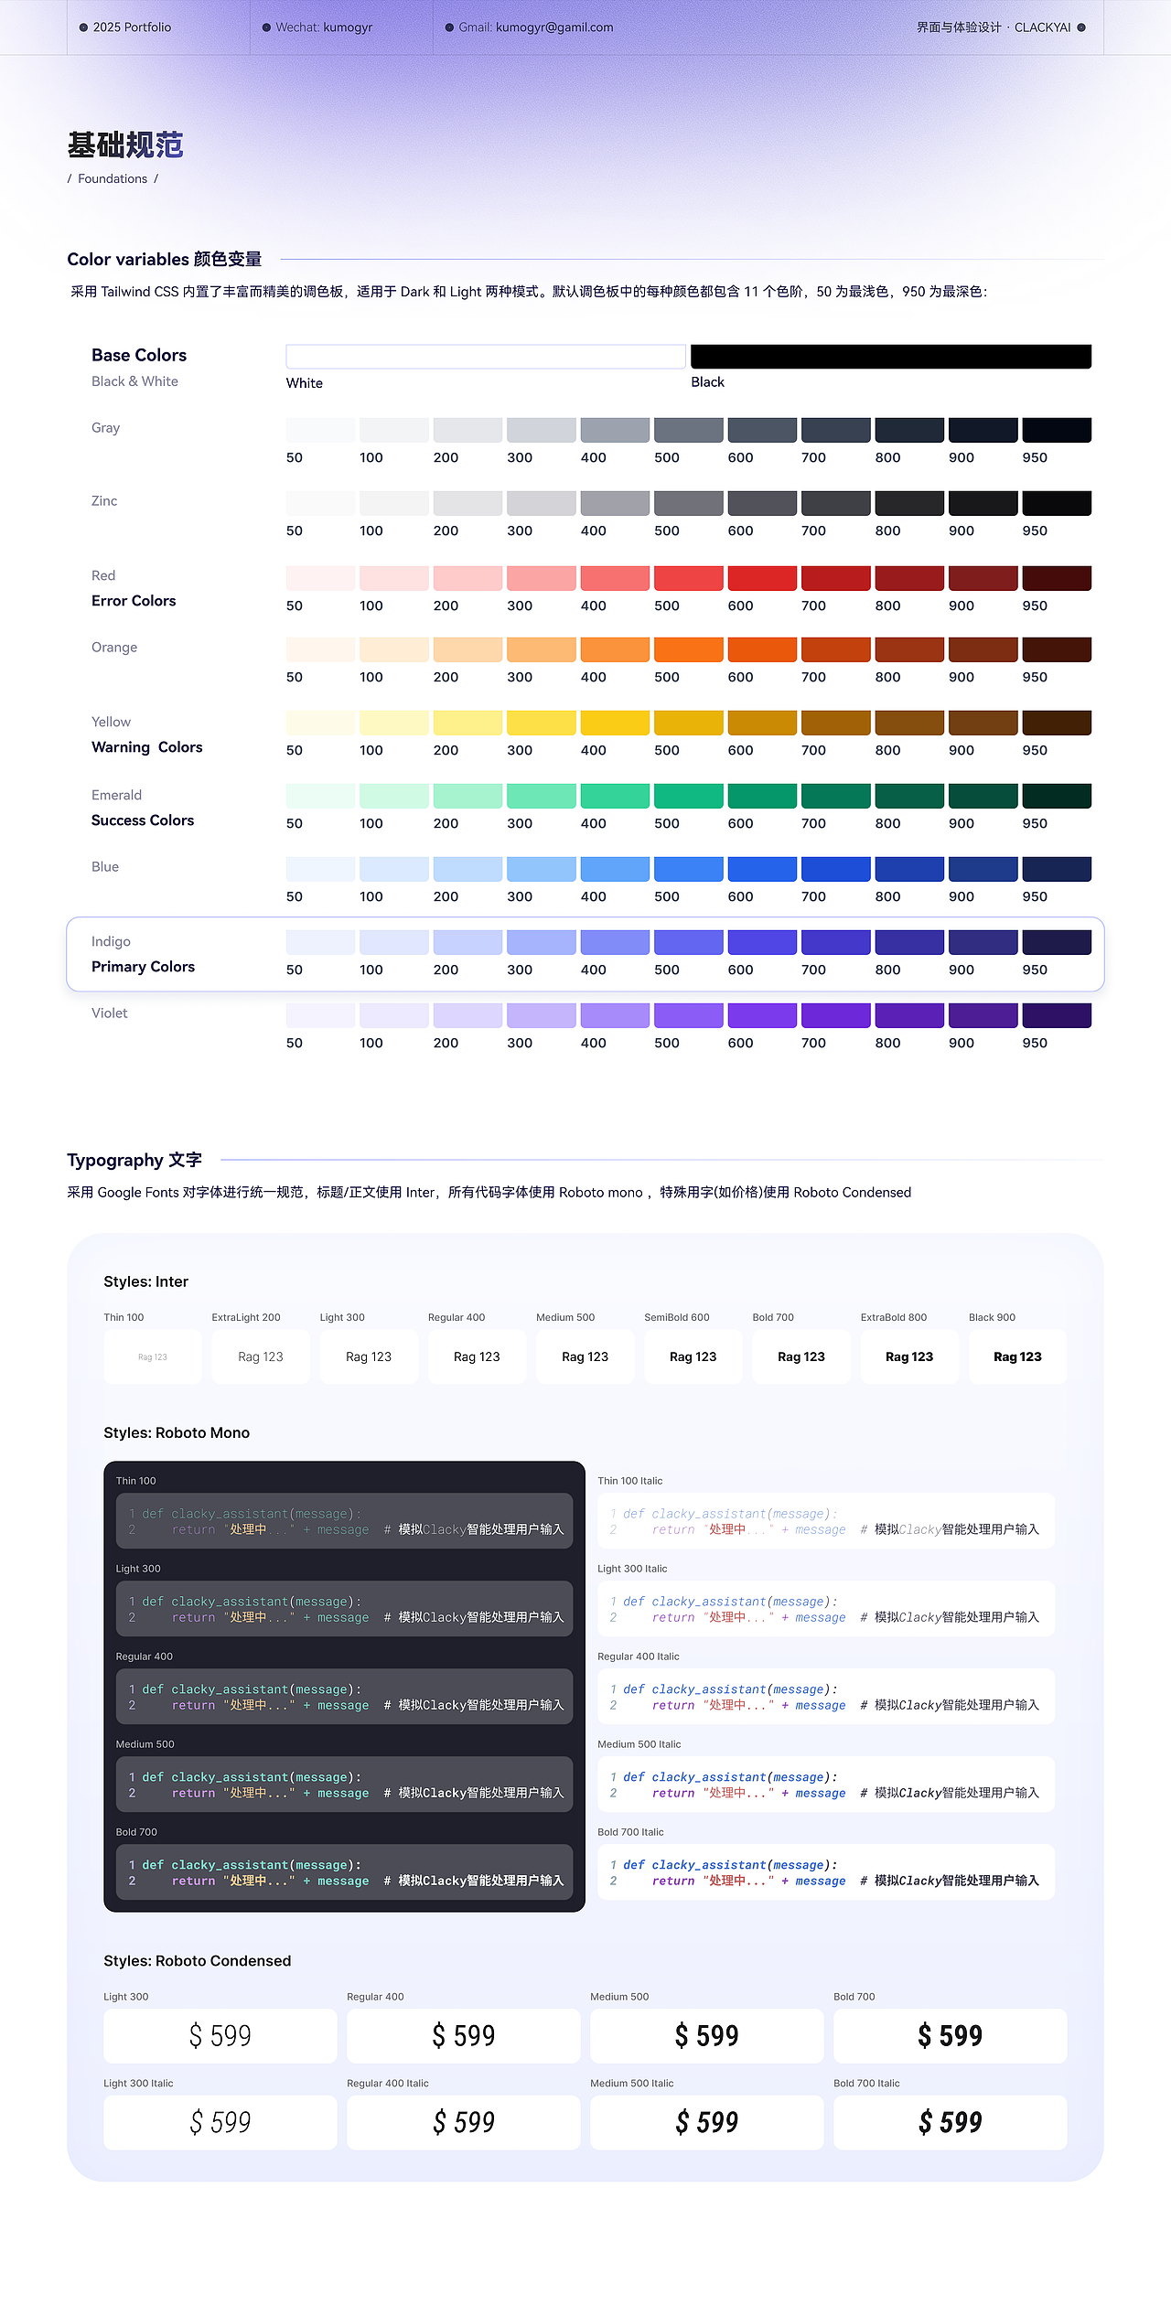Pick the Indigo 200 swatch
This screenshot has width=1171, height=2305.
pyautogui.click(x=467, y=942)
